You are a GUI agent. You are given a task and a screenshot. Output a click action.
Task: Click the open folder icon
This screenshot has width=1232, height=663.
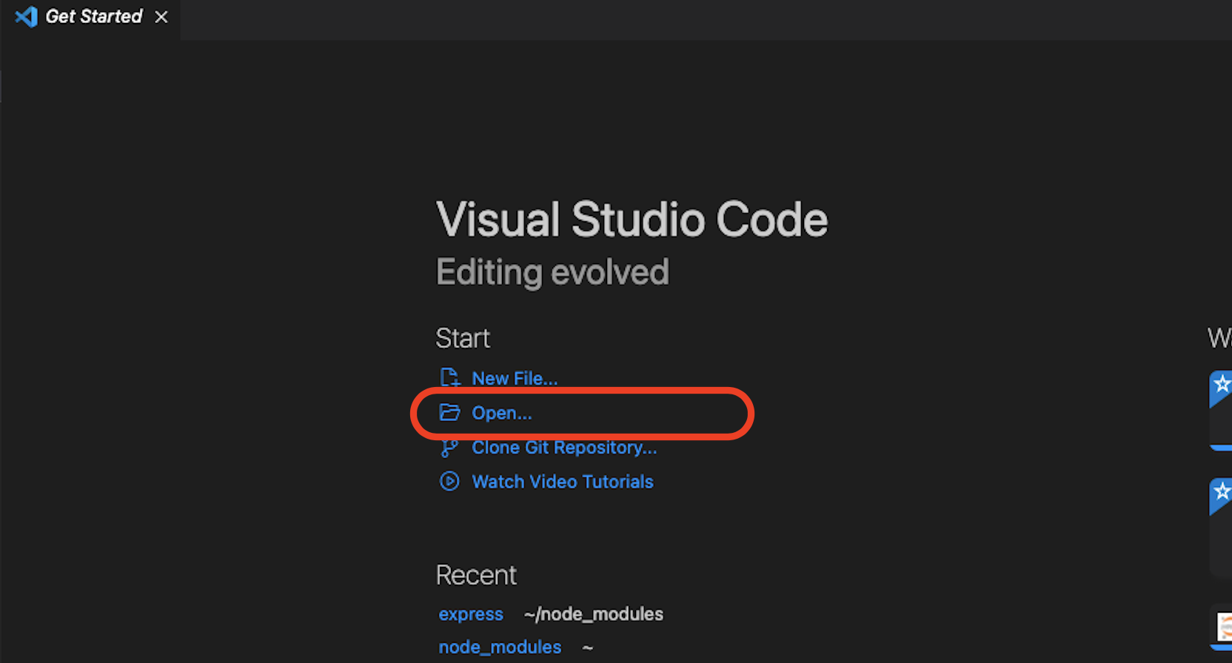tap(449, 412)
